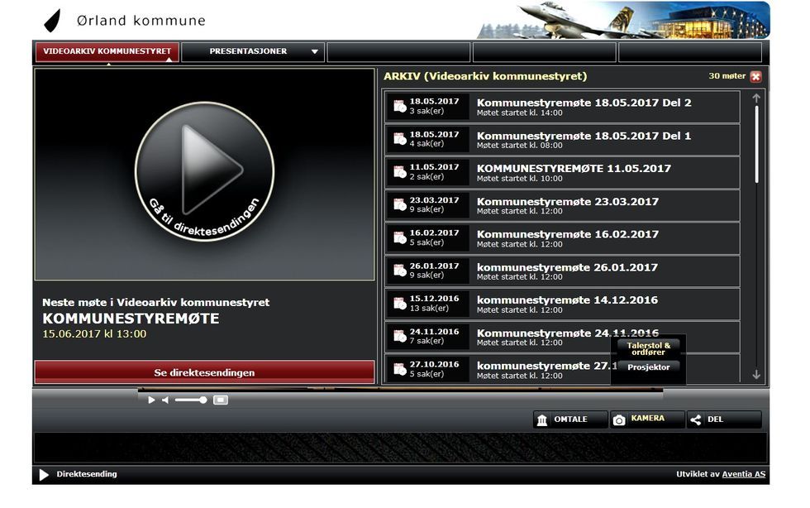The width and height of the screenshot is (810, 508).
Task: Mute audio with the speaker icon
Action: [164, 400]
